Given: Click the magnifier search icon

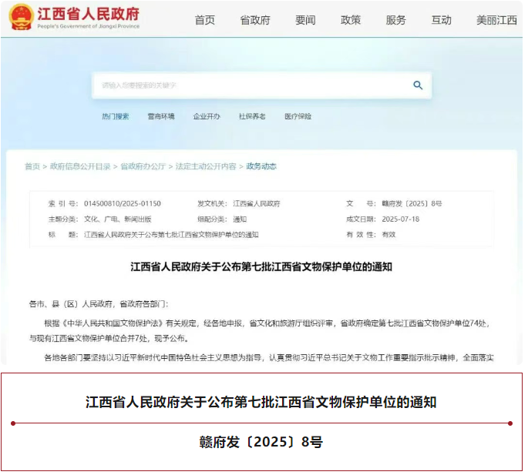Looking at the screenshot, I should point(418,85).
